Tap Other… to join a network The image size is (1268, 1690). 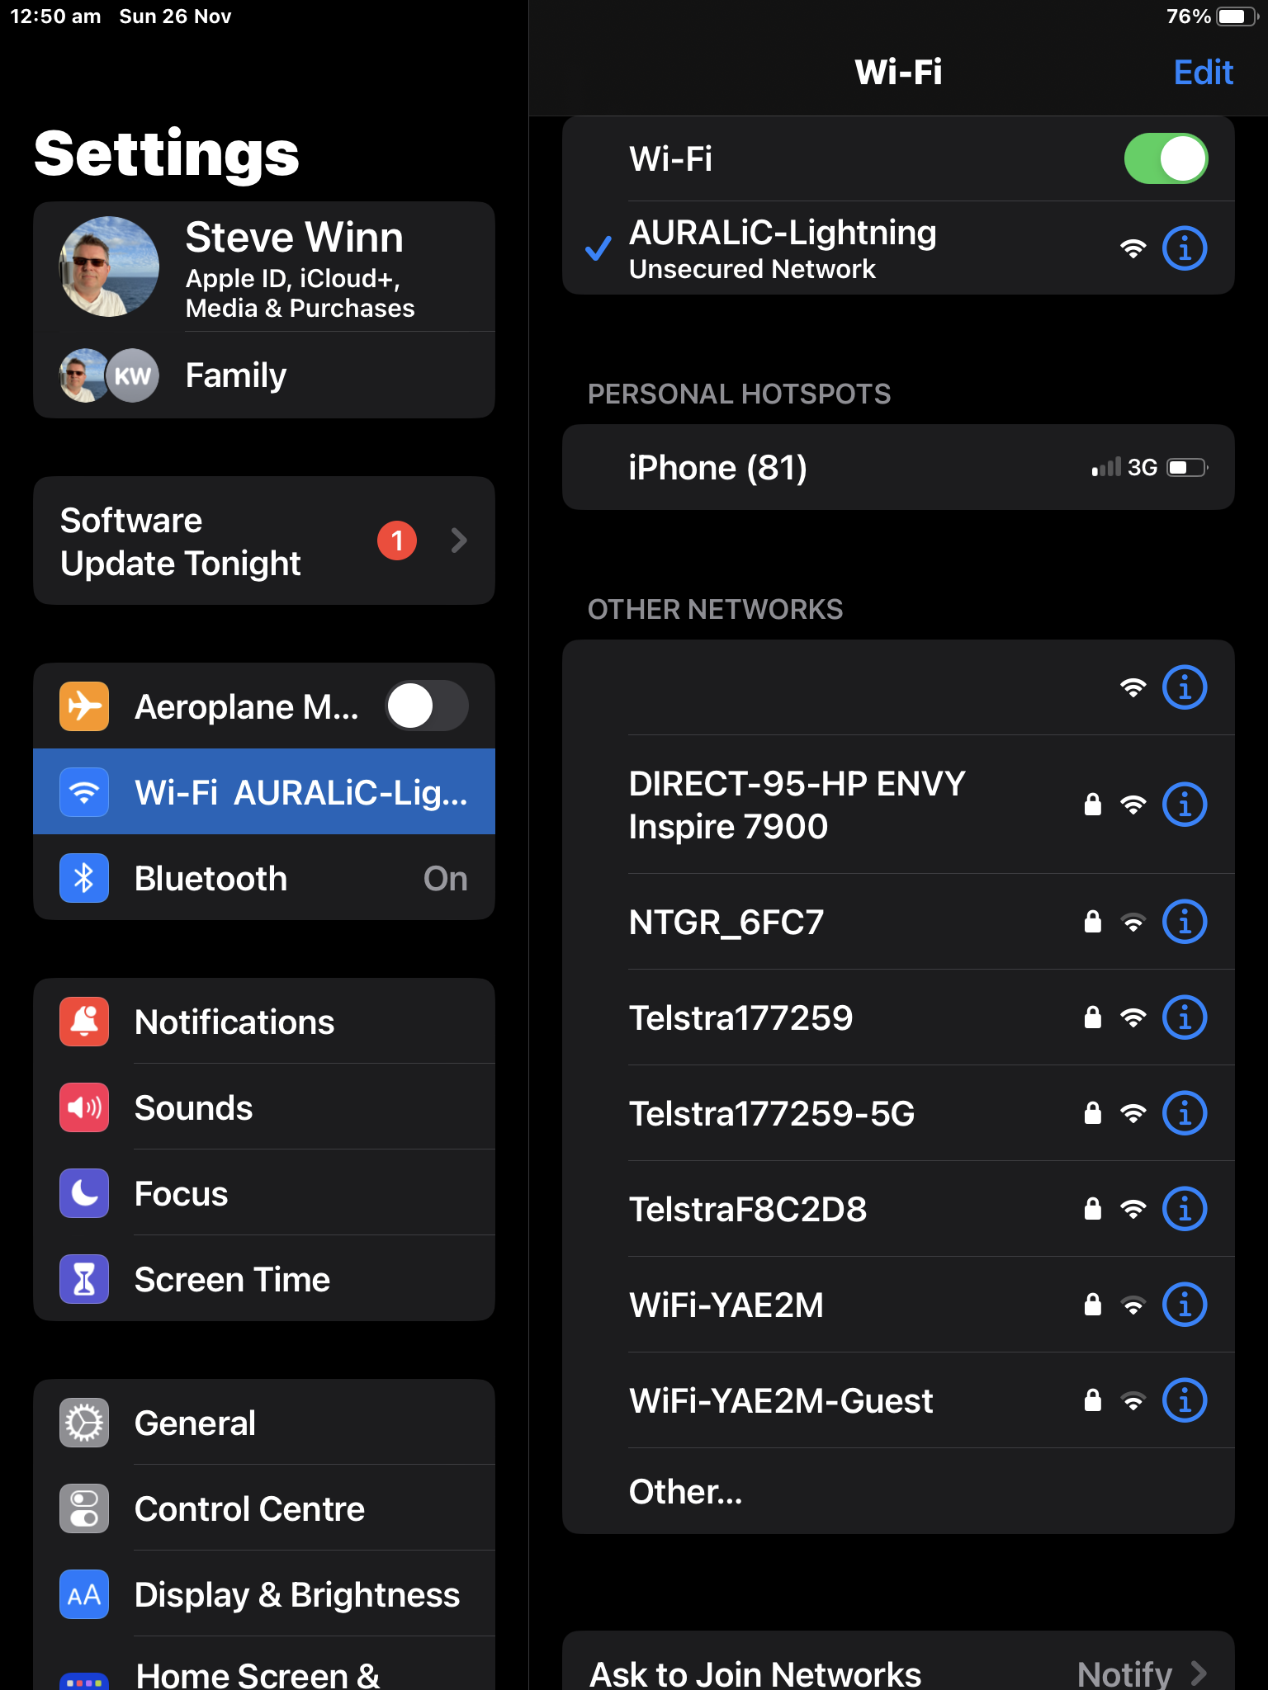[898, 1491]
